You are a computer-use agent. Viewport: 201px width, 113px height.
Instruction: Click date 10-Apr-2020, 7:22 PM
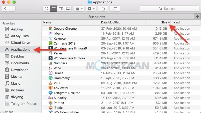click(118, 78)
